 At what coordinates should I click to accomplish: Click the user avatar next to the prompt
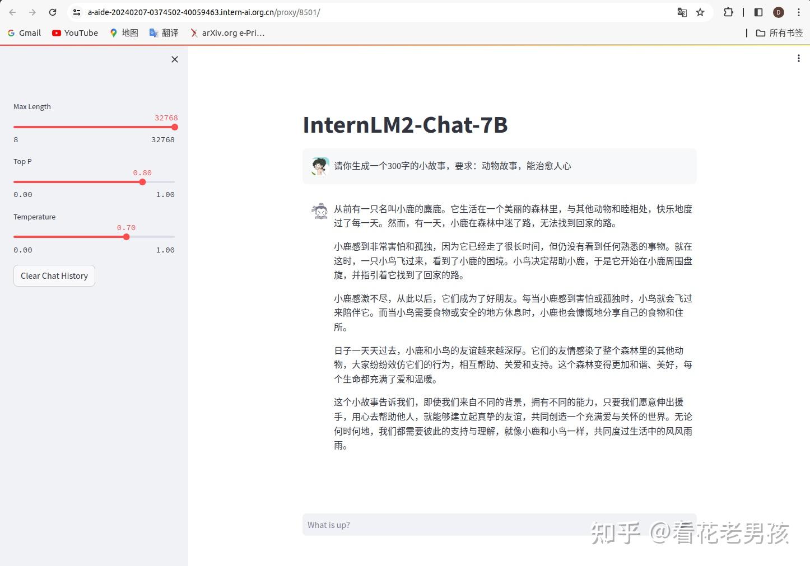(319, 166)
